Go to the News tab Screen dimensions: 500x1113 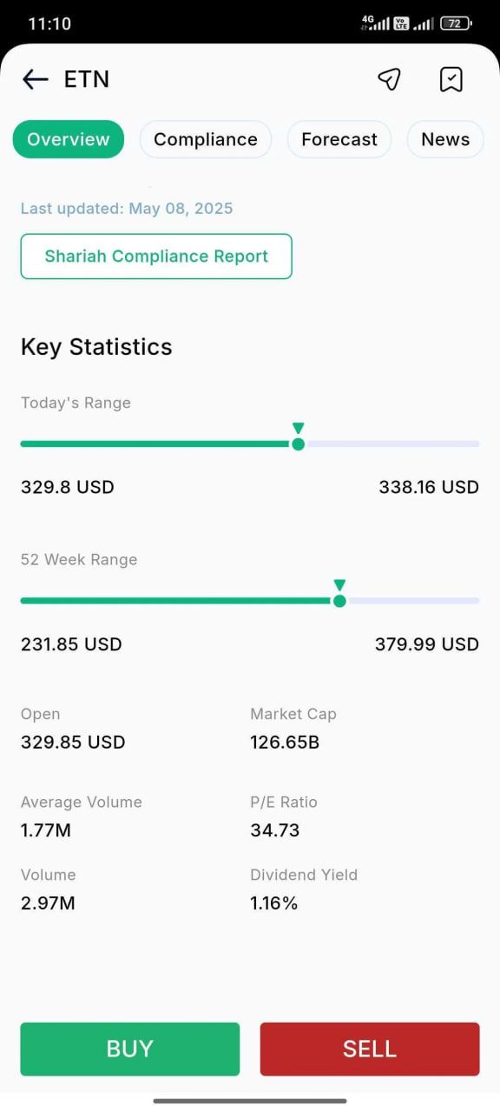point(445,139)
